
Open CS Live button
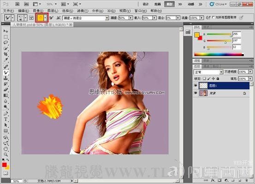click(x=218, y=4)
